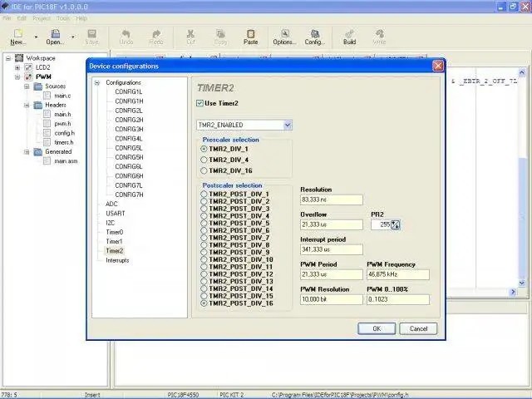
Task: Click the Cut toolbar icon
Action: [x=190, y=33]
